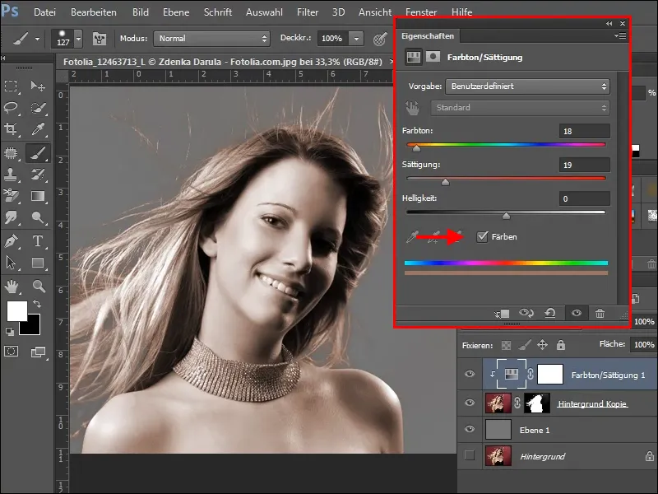The height and width of the screenshot is (494, 658).
Task: Open the Bild menu
Action: coord(141,12)
